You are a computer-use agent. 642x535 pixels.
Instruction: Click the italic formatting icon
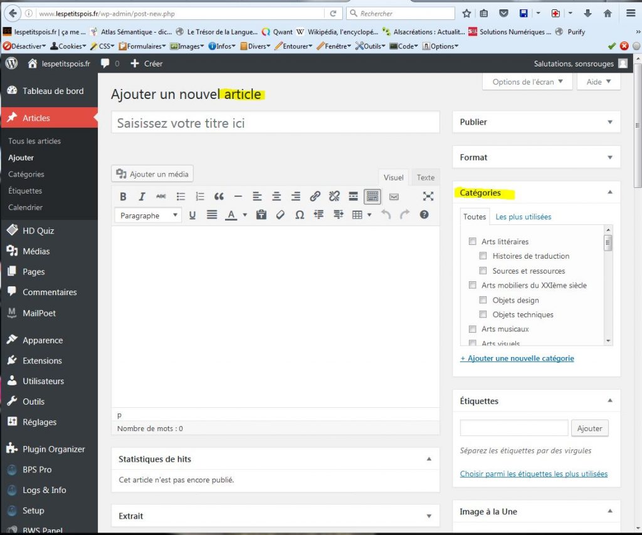[x=142, y=197]
